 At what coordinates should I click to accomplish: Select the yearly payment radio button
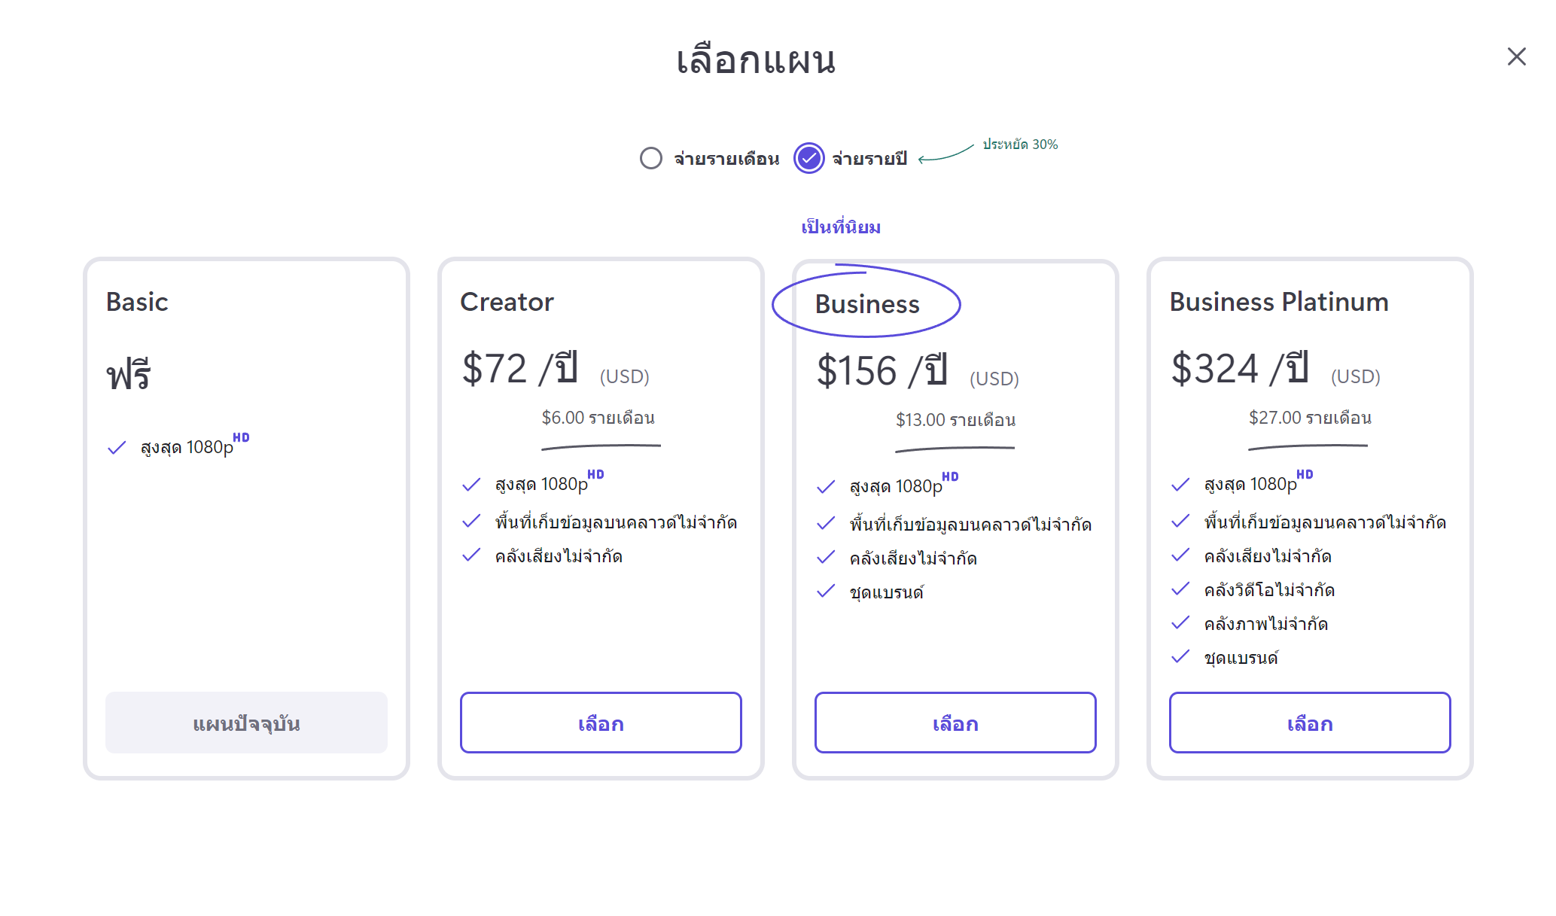809,158
